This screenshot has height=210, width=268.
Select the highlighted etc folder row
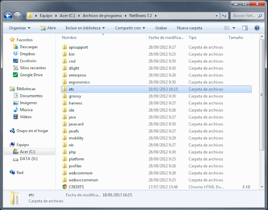(x=156, y=89)
